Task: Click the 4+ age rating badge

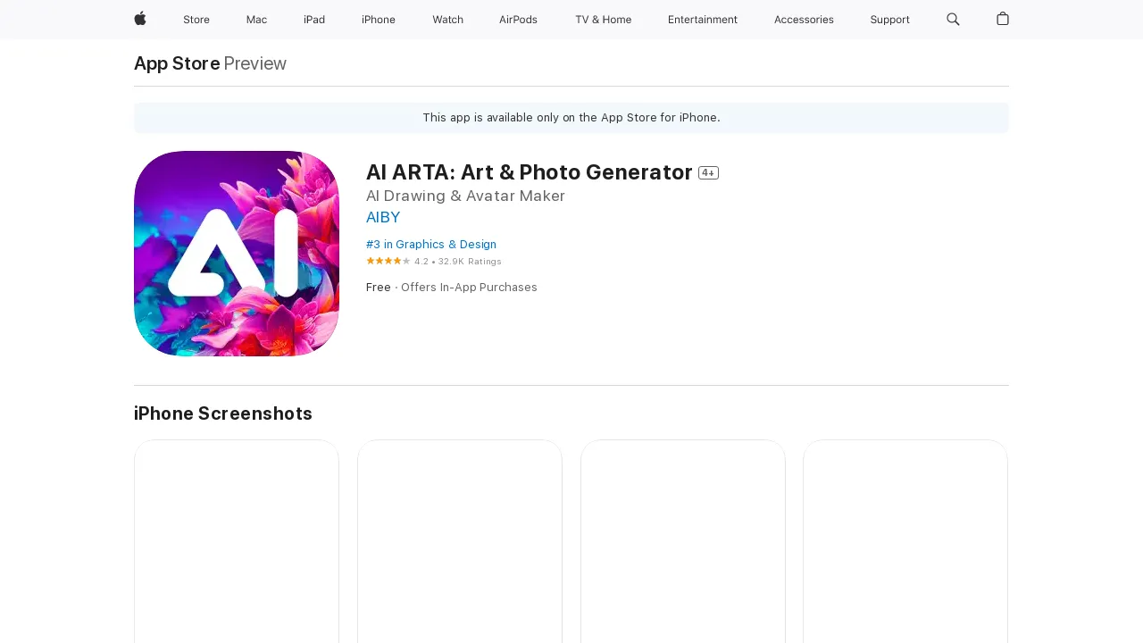Action: pyautogui.click(x=708, y=173)
